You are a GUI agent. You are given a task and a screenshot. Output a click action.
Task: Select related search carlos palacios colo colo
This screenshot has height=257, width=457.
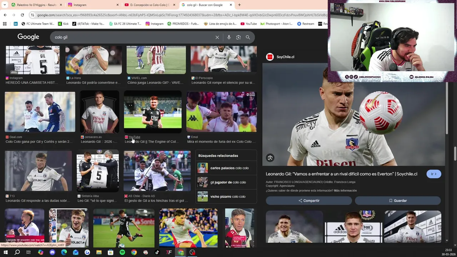coord(226,168)
